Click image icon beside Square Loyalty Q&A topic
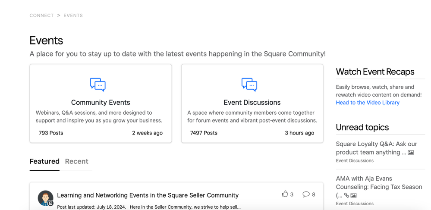Screen dimensions: 431x210 pos(411,153)
